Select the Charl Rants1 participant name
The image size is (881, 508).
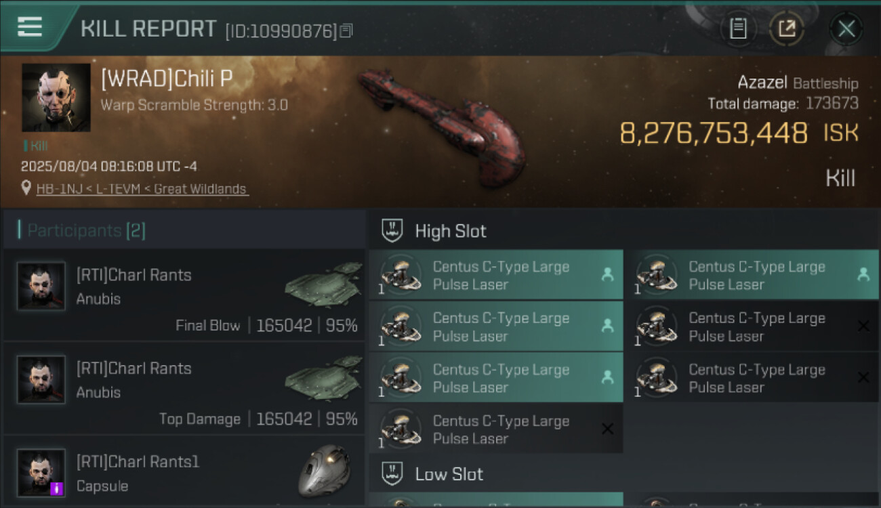138,462
